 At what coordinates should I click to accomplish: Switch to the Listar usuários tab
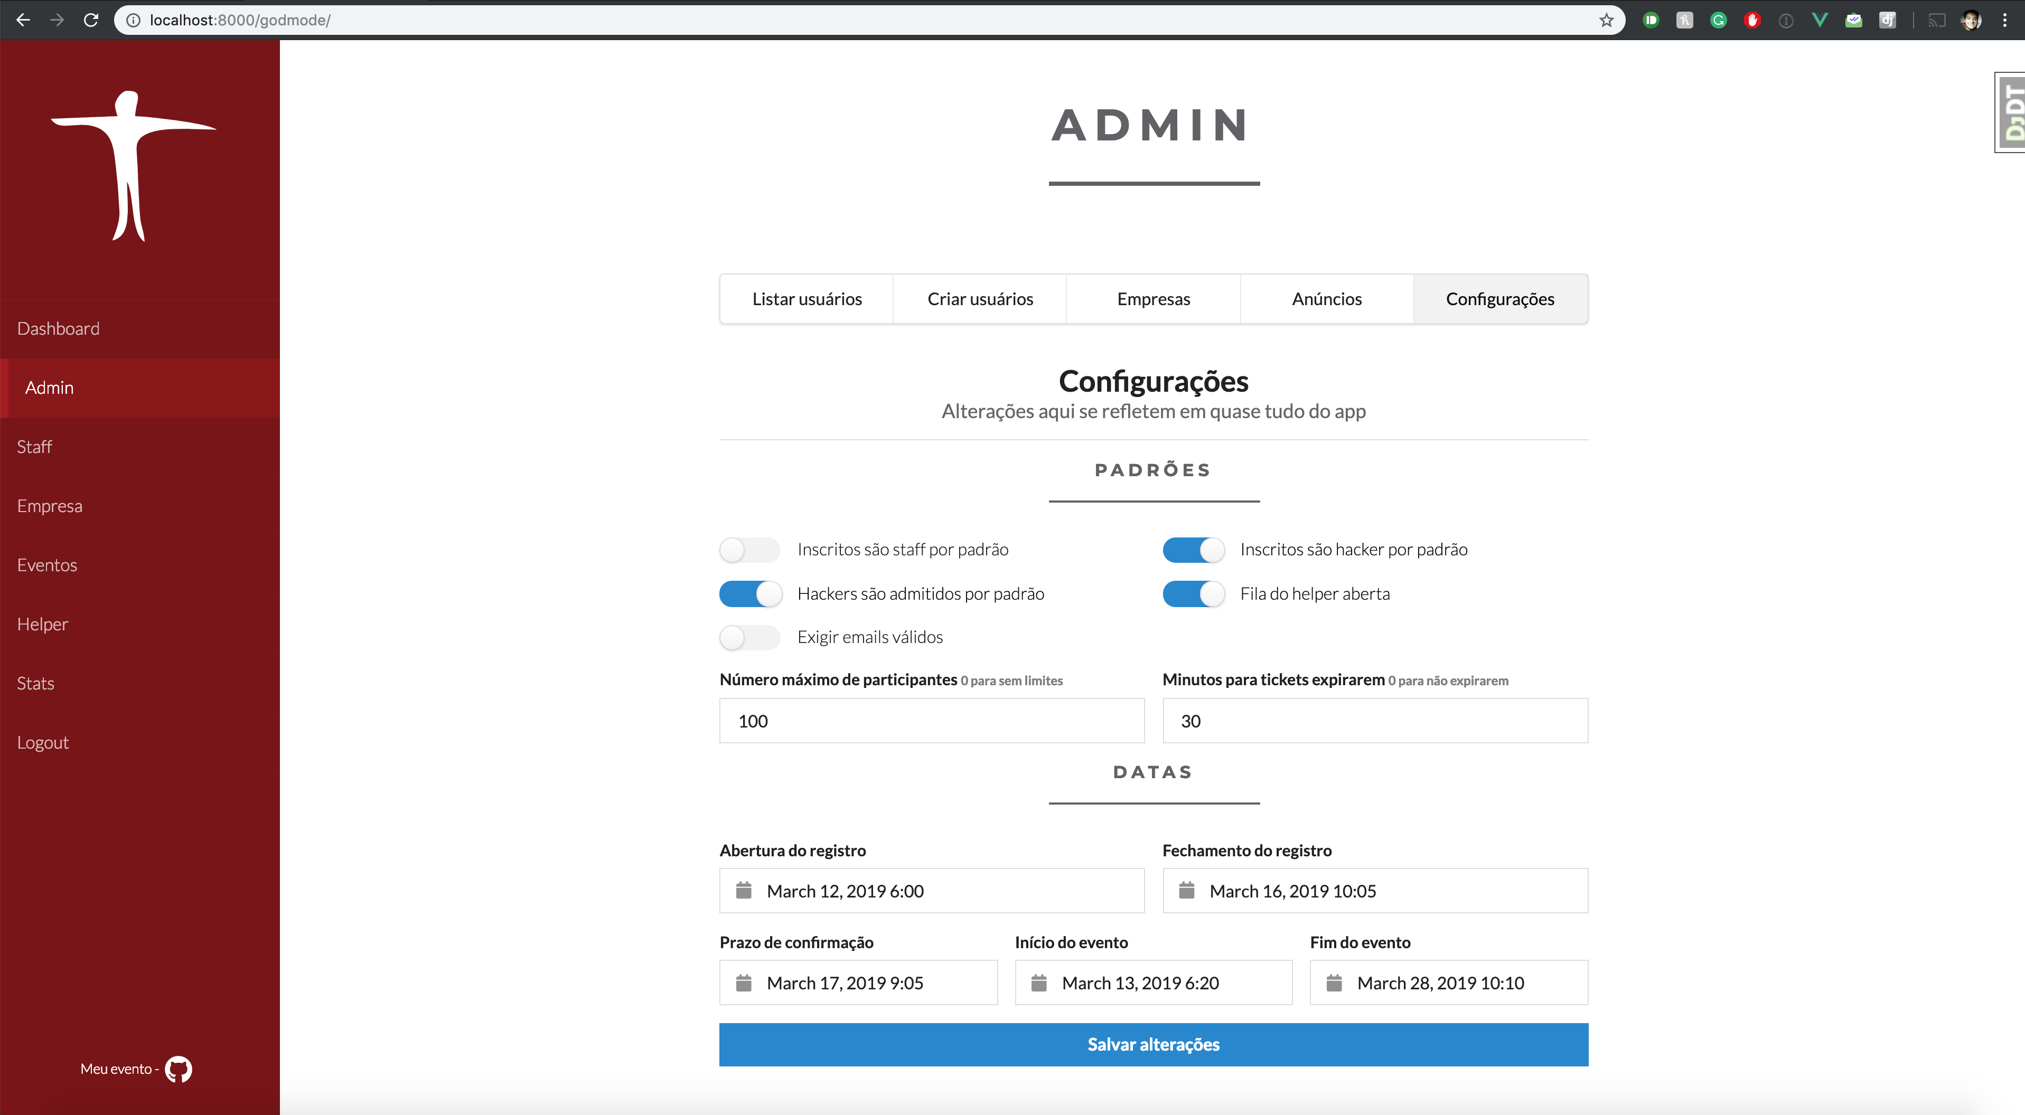tap(807, 299)
